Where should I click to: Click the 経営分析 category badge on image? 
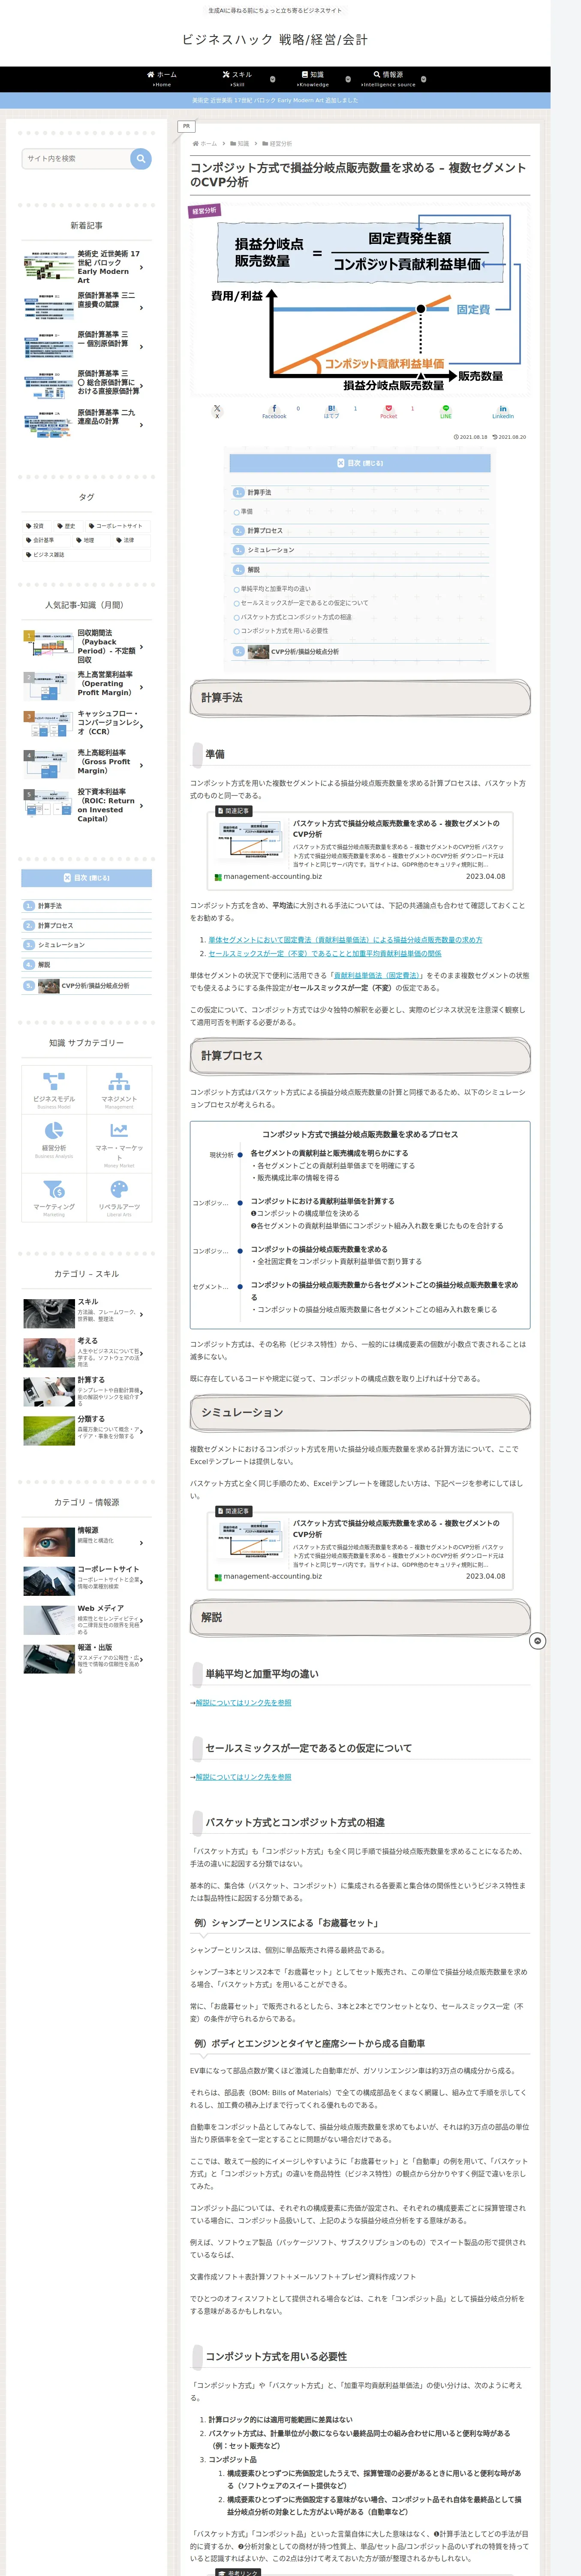click(x=205, y=211)
